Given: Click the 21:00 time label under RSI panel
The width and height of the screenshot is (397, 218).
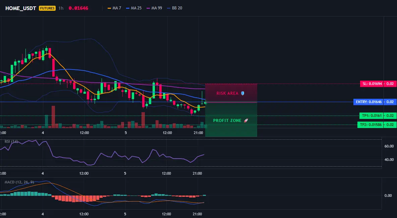Looking at the screenshot, I should pos(197,173).
